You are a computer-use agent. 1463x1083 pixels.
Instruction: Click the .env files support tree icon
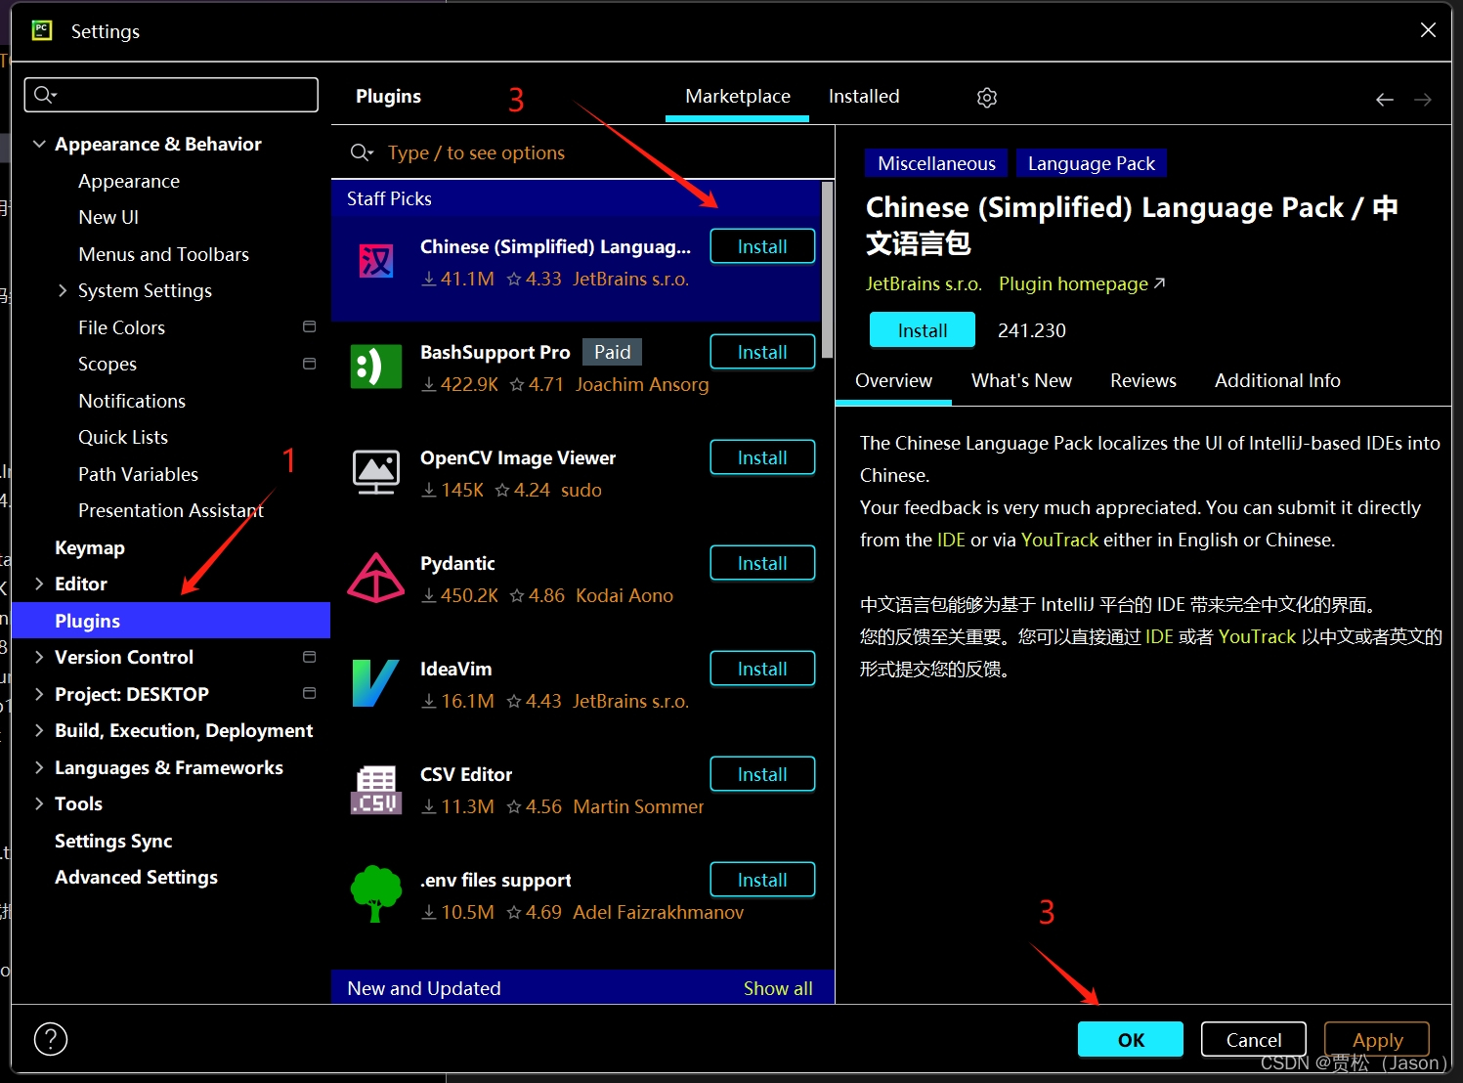[x=376, y=894]
